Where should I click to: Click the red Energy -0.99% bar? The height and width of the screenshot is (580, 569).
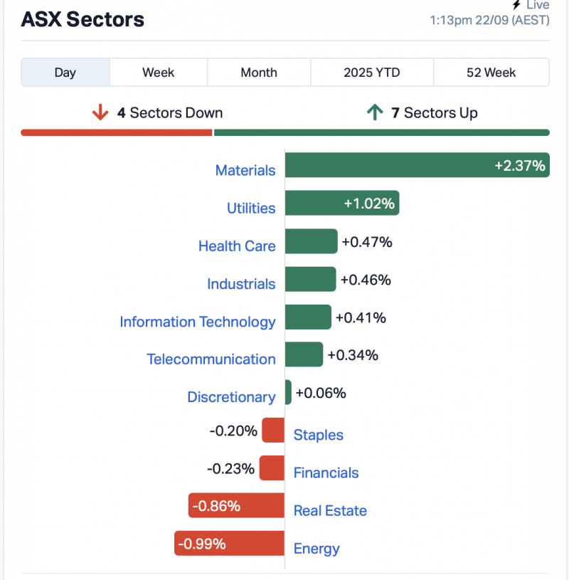point(229,544)
